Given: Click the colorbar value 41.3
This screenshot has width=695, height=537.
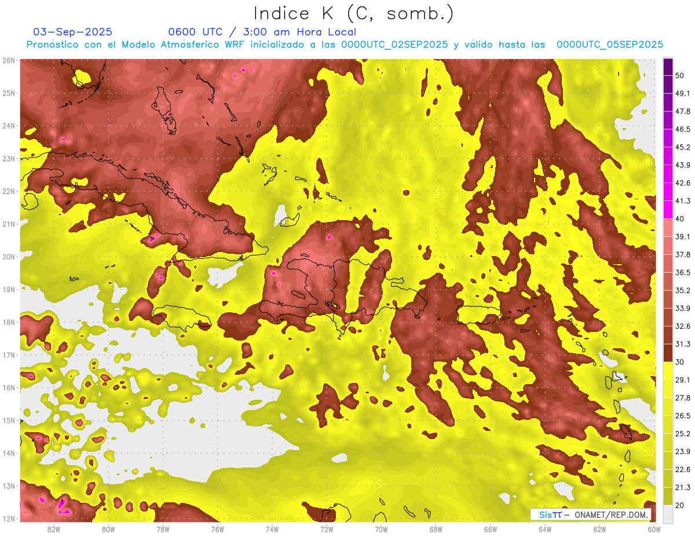Looking at the screenshot, I should [x=683, y=201].
